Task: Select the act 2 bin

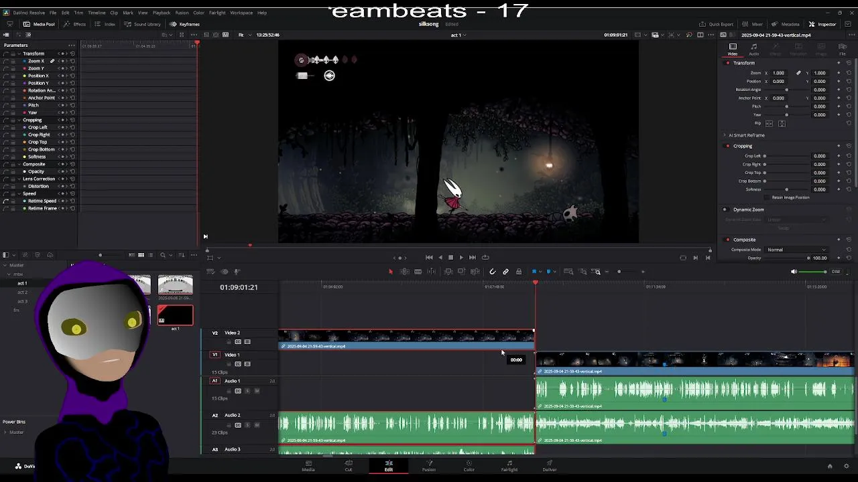Action: [x=22, y=292]
